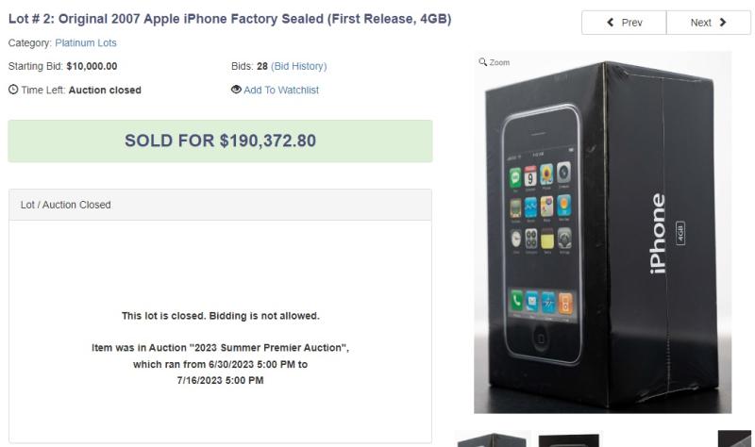Click the eye icon beside Add To Watchlist

coord(236,91)
